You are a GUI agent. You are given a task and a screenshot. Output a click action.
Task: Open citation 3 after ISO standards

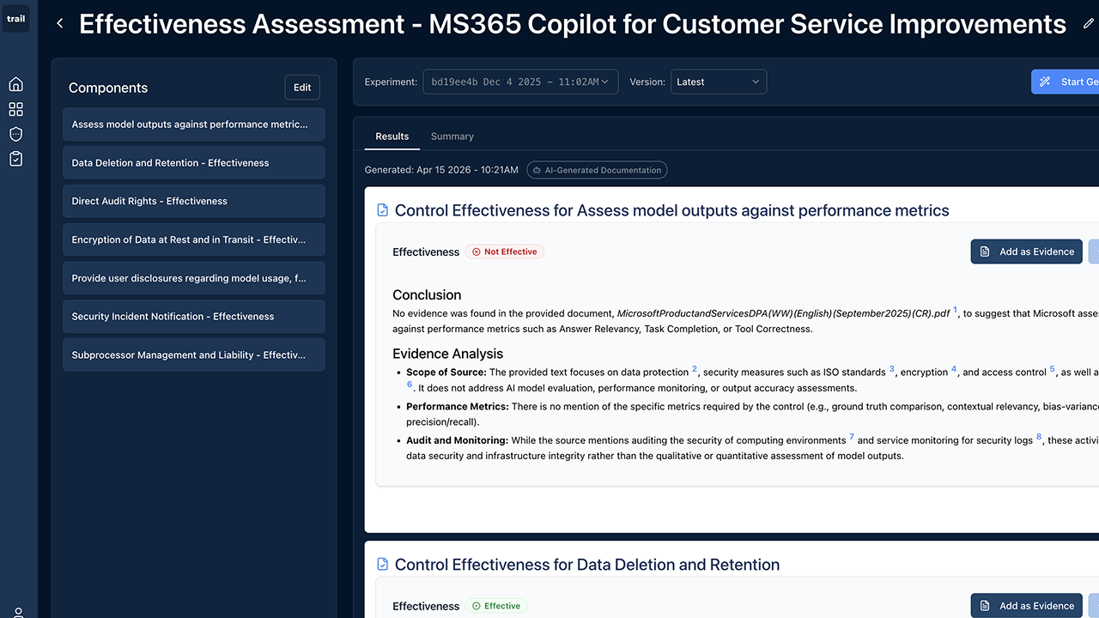click(x=891, y=369)
